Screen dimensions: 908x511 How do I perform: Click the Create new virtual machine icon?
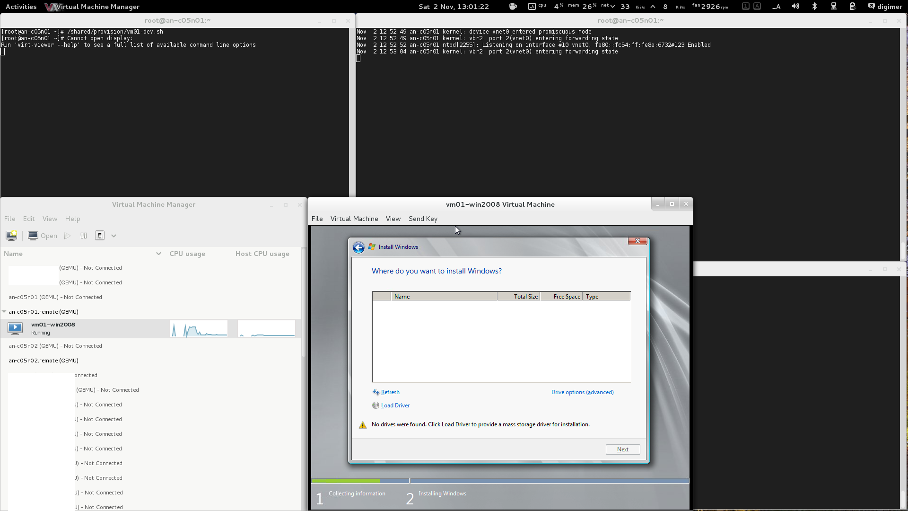(x=11, y=236)
